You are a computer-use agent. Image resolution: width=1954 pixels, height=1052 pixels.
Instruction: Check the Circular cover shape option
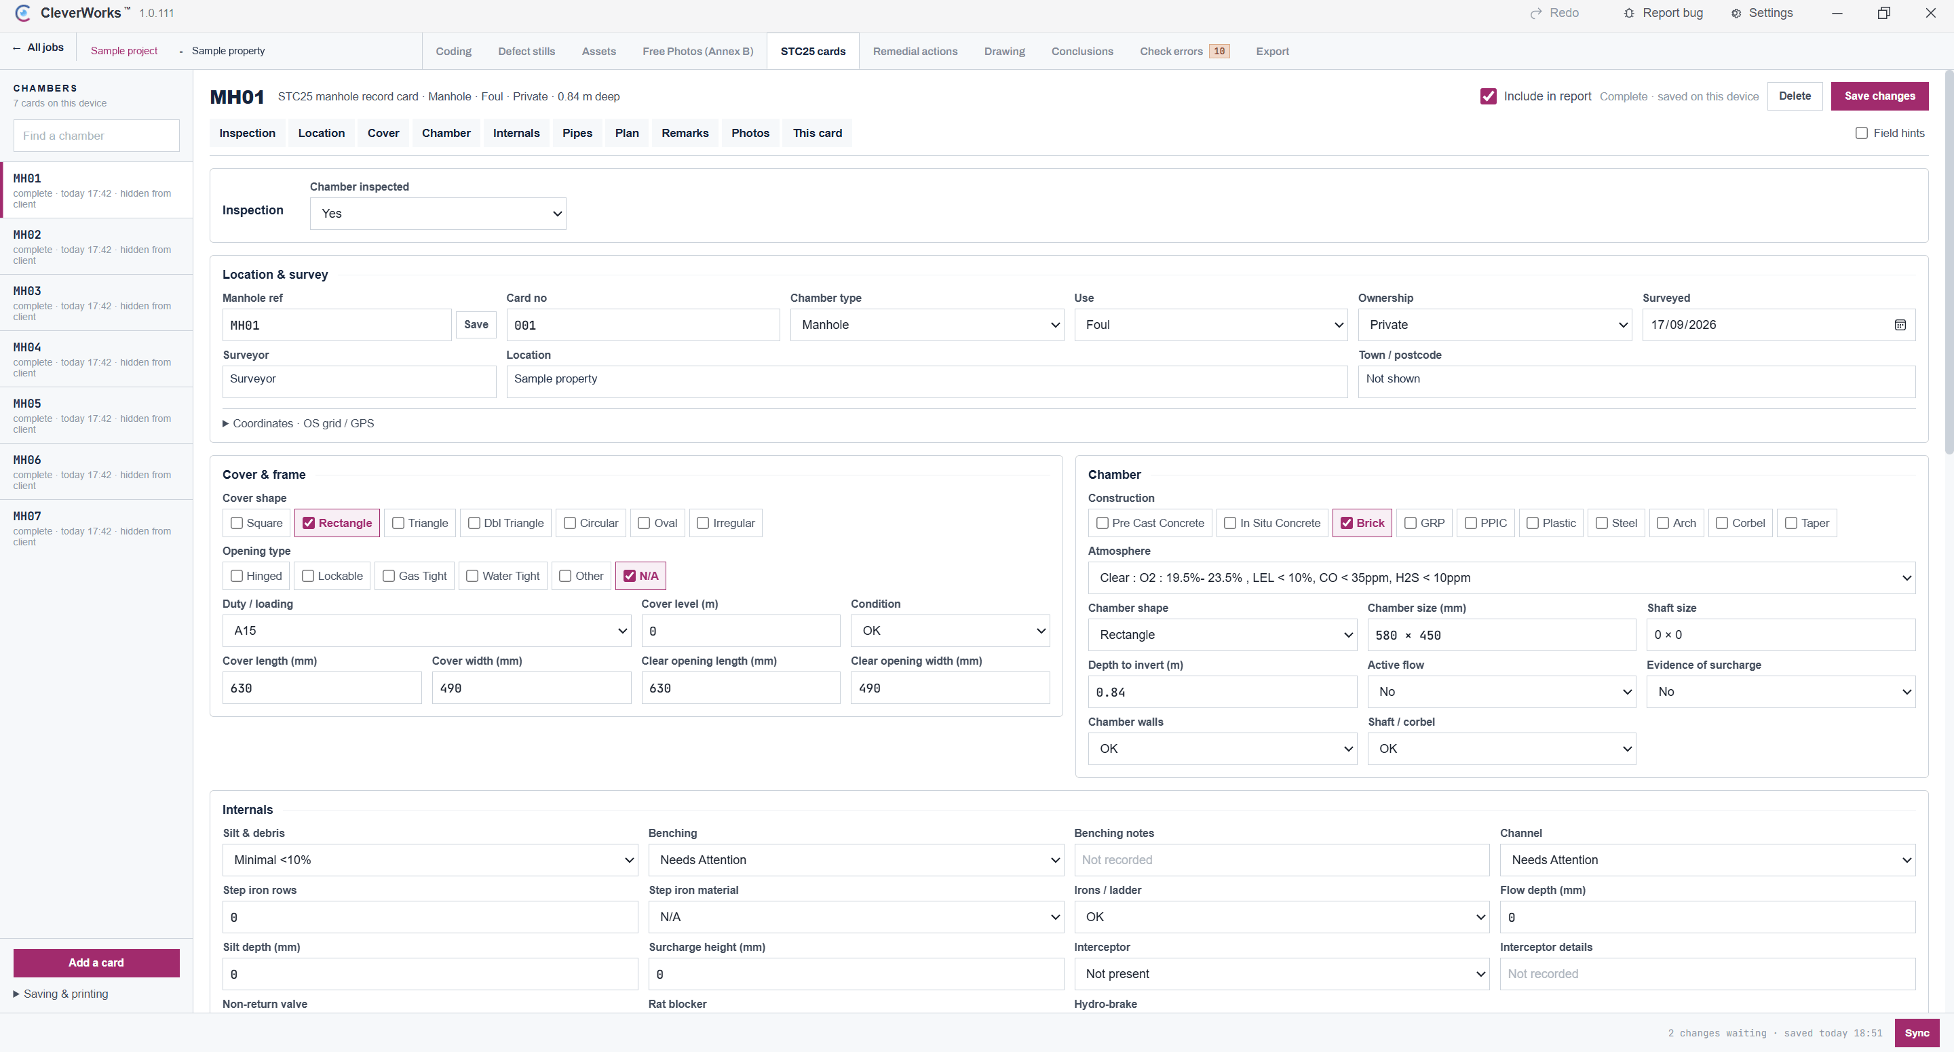point(570,522)
